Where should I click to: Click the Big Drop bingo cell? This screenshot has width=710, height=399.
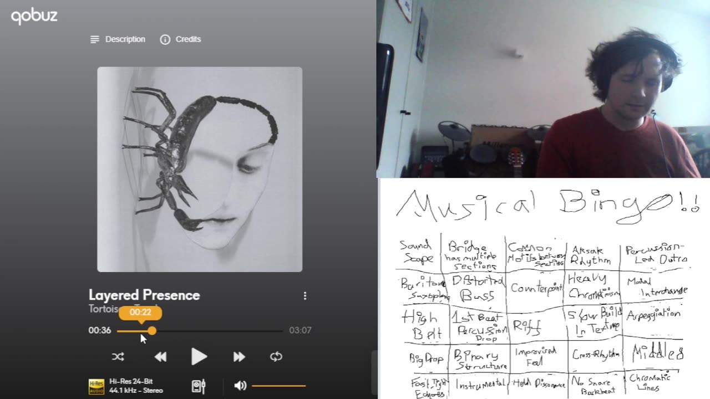425,359
